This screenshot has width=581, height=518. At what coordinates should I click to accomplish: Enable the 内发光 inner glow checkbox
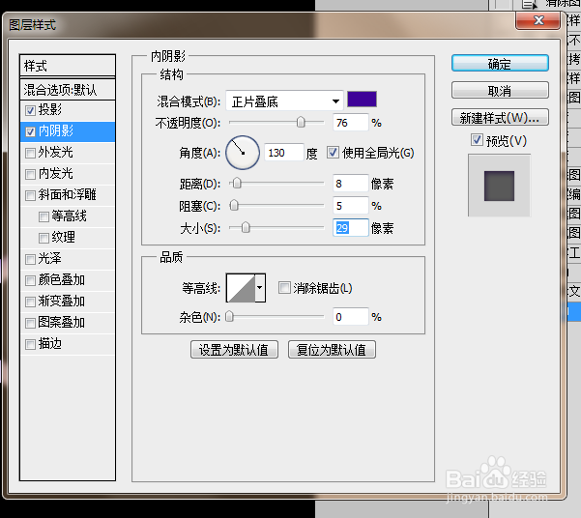[x=30, y=174]
